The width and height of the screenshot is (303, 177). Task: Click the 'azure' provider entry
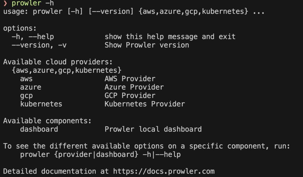click(x=31, y=87)
